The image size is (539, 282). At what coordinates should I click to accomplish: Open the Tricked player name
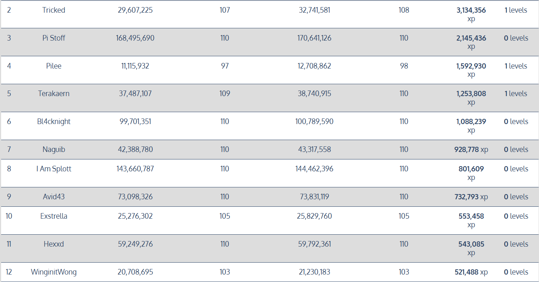click(54, 10)
